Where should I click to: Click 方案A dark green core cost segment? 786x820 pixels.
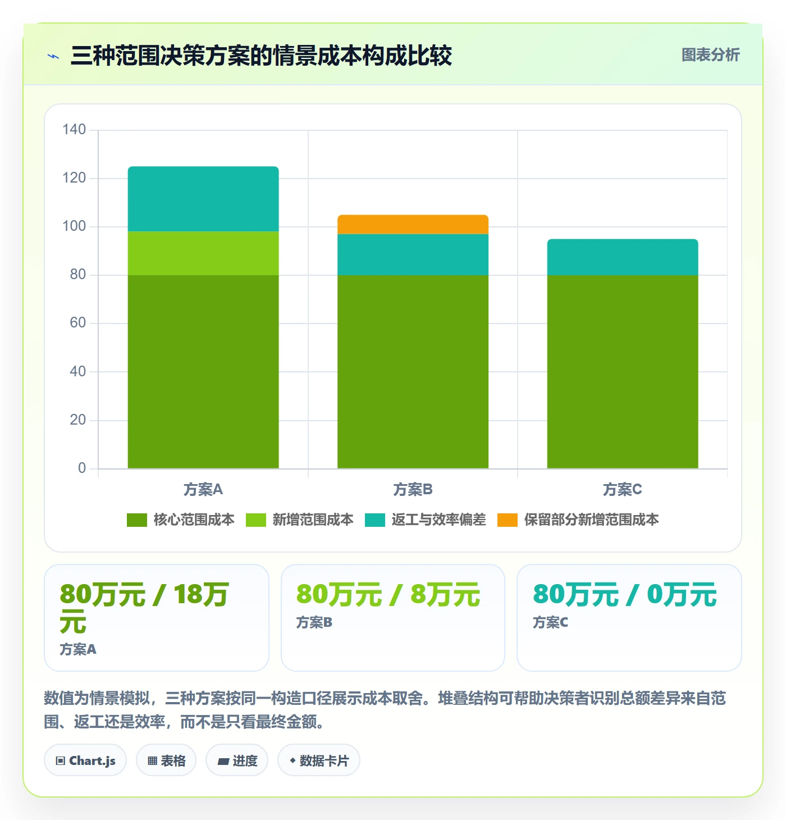(x=203, y=372)
